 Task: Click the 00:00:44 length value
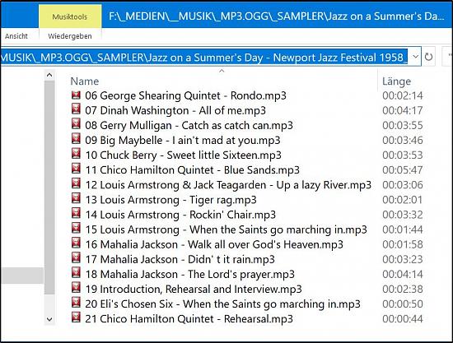coord(403,319)
